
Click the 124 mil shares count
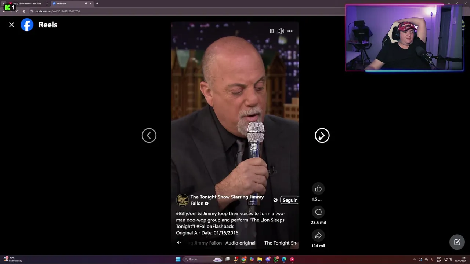click(318, 246)
